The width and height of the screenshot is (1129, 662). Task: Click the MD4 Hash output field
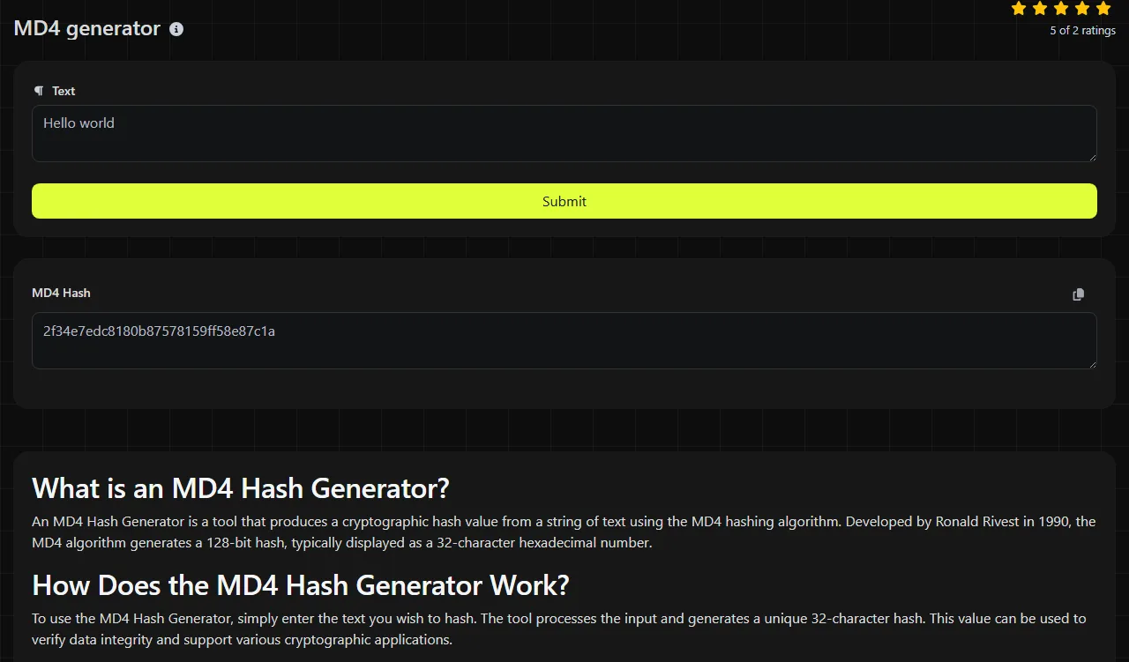[564, 340]
